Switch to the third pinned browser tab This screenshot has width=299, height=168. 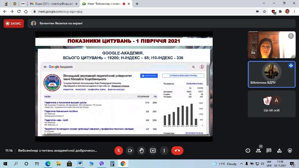click(x=23, y=4)
